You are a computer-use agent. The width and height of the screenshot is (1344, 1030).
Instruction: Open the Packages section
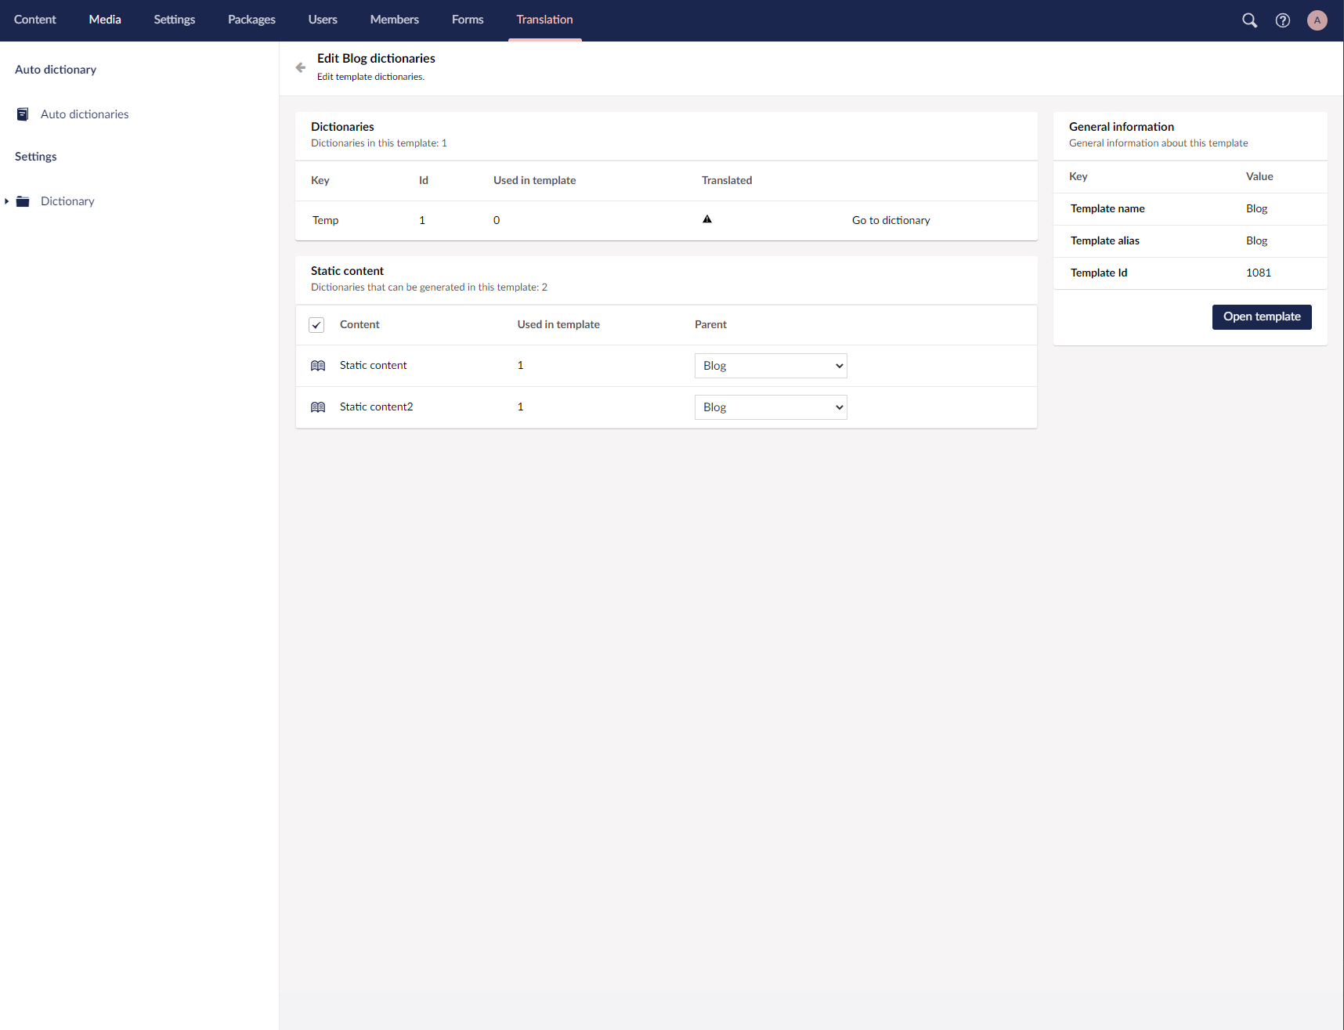251,20
